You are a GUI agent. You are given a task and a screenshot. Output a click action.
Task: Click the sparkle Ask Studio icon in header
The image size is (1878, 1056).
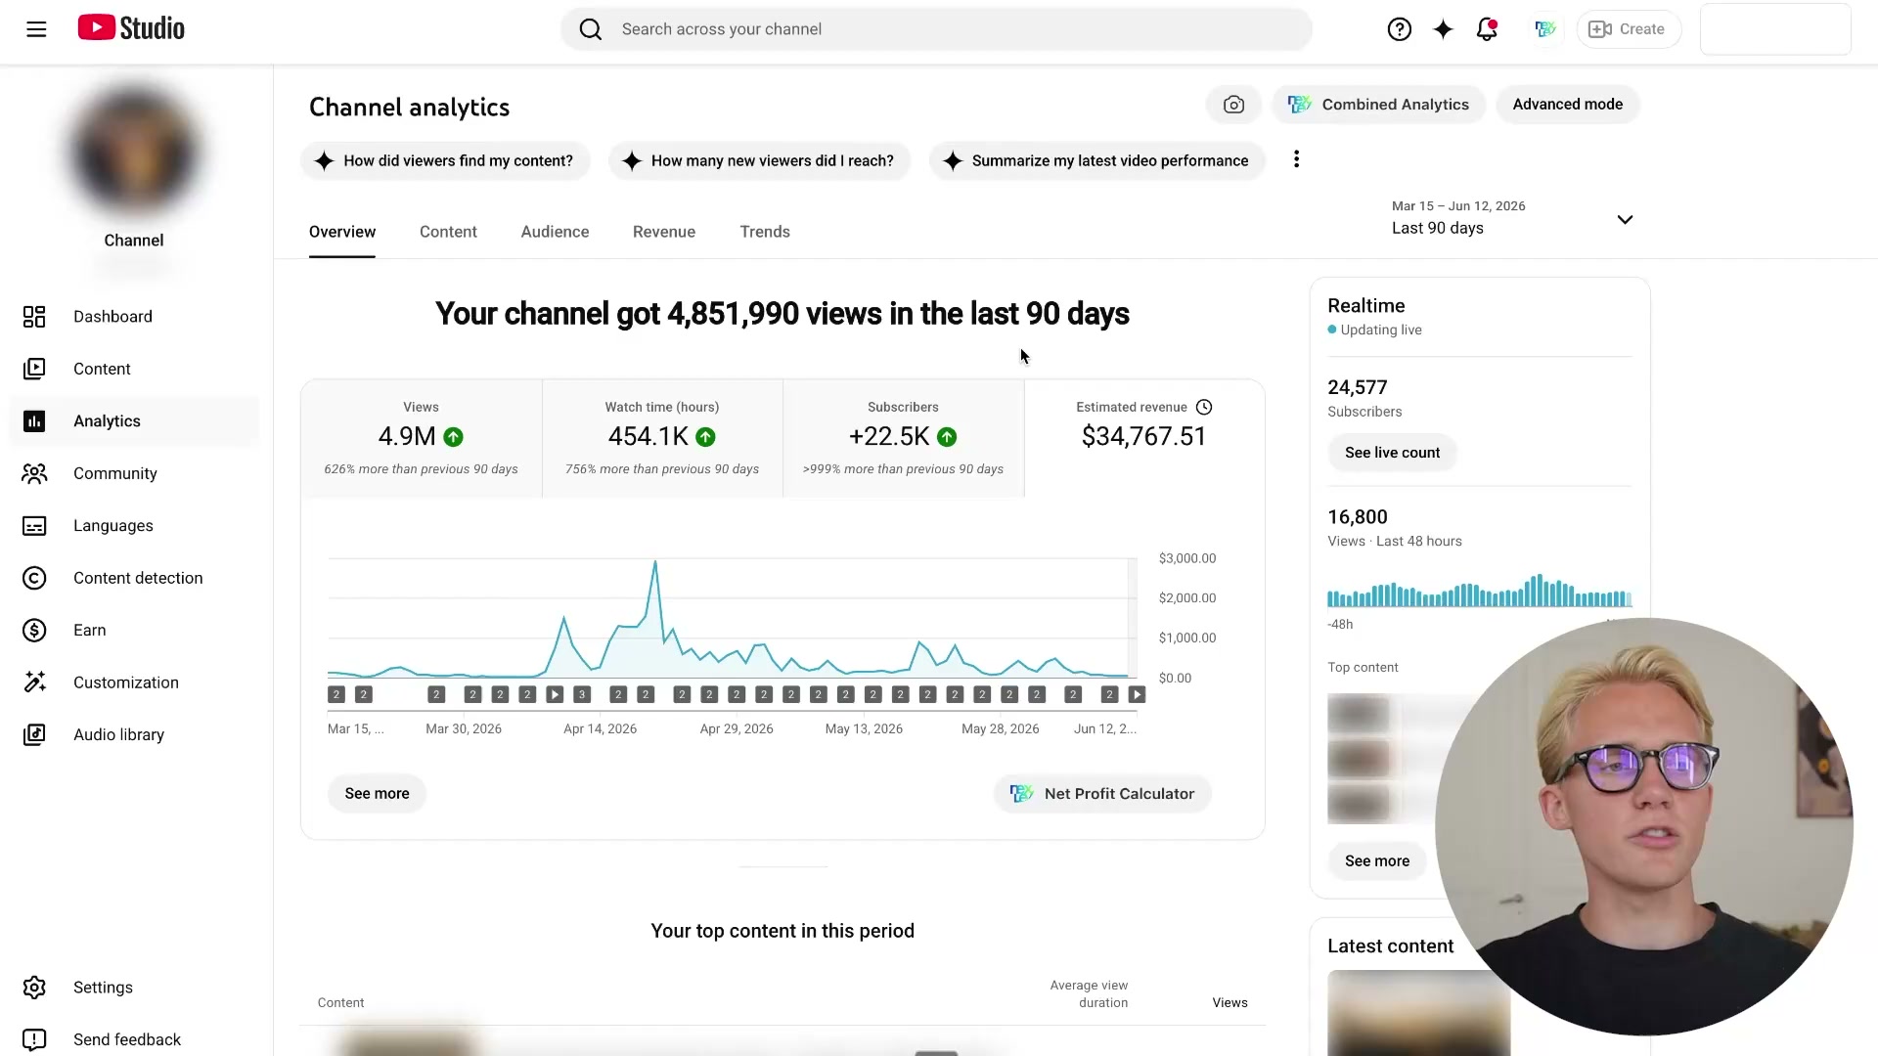(x=1443, y=29)
